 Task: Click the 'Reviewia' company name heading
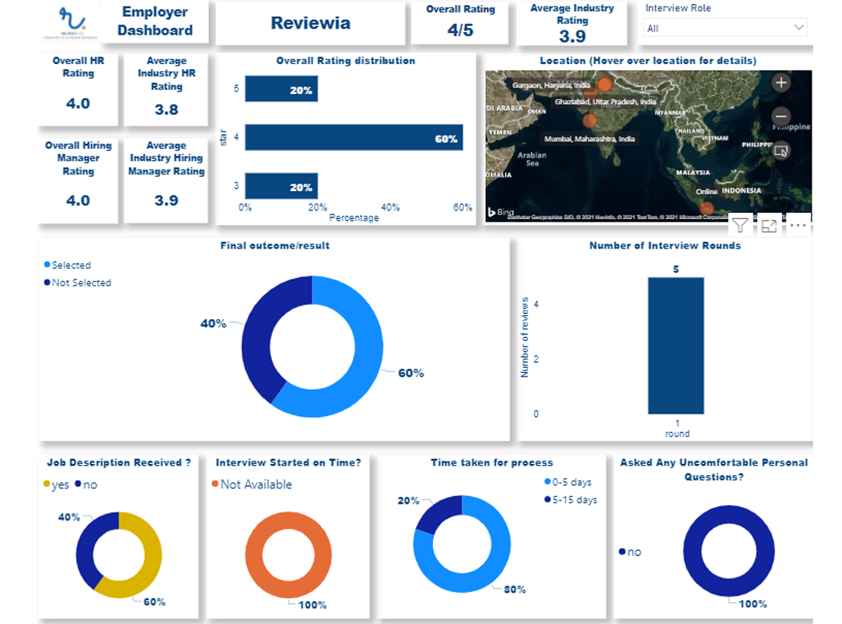[x=311, y=23]
